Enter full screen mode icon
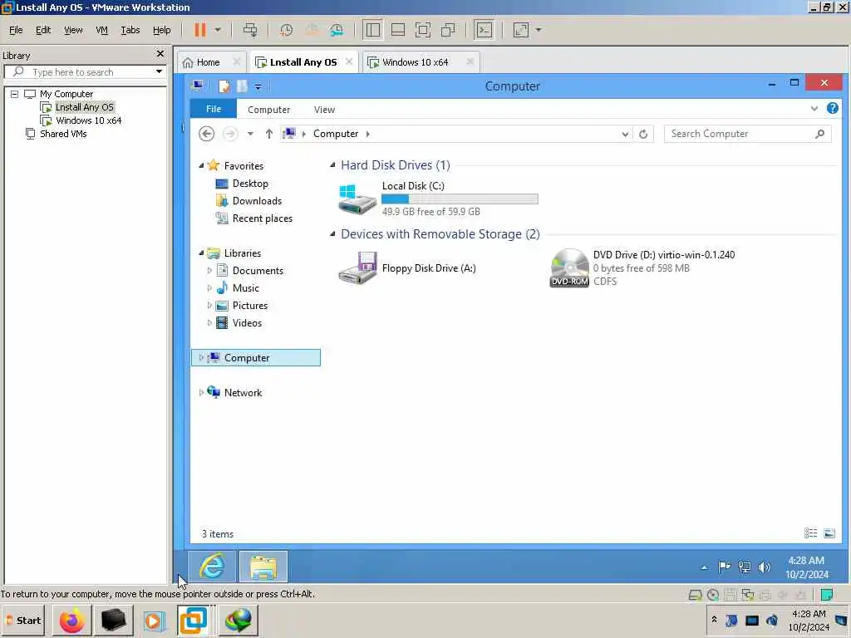Screen dimensions: 851x638 (423, 30)
